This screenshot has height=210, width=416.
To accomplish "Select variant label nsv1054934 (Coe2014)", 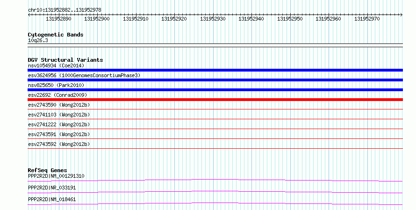I will click(x=56, y=65).
